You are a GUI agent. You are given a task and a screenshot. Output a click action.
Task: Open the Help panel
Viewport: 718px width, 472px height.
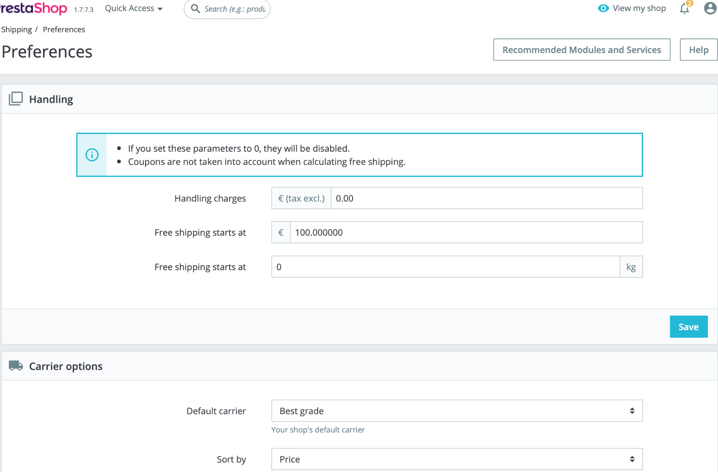(x=698, y=50)
